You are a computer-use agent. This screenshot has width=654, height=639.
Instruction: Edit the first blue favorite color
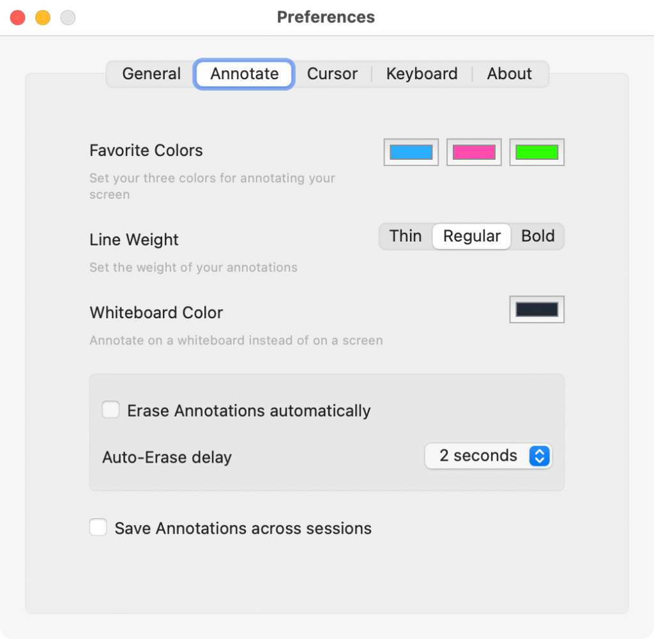pos(411,152)
